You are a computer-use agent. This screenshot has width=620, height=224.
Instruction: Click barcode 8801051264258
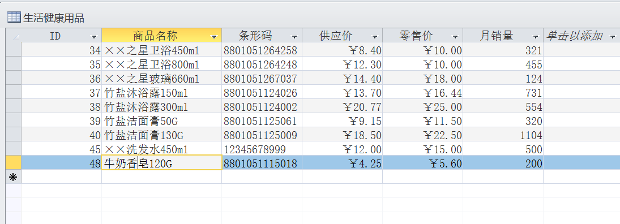(262, 50)
